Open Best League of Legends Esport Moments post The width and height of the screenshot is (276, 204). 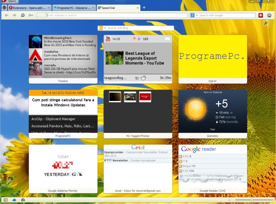pyautogui.click(x=145, y=58)
